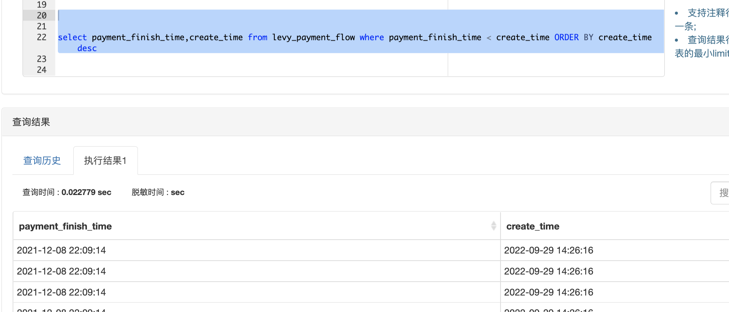The height and width of the screenshot is (312, 729).
Task: Focus the results search input box
Action: 721,193
